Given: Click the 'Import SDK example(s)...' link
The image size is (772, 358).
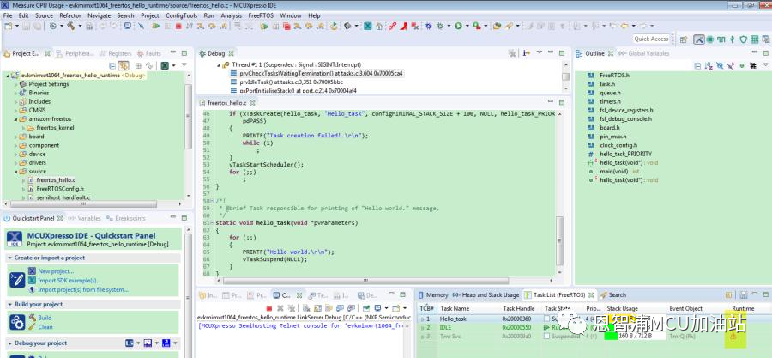Looking at the screenshot, I should tap(69, 280).
